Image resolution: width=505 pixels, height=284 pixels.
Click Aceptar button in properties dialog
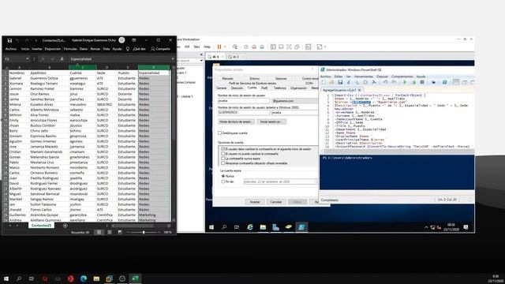255,202
